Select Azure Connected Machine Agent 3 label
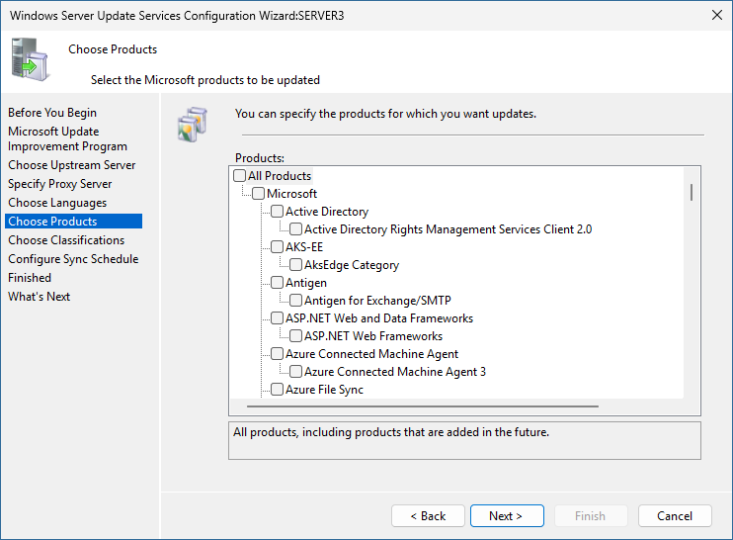Image resolution: width=733 pixels, height=540 pixels. click(395, 372)
